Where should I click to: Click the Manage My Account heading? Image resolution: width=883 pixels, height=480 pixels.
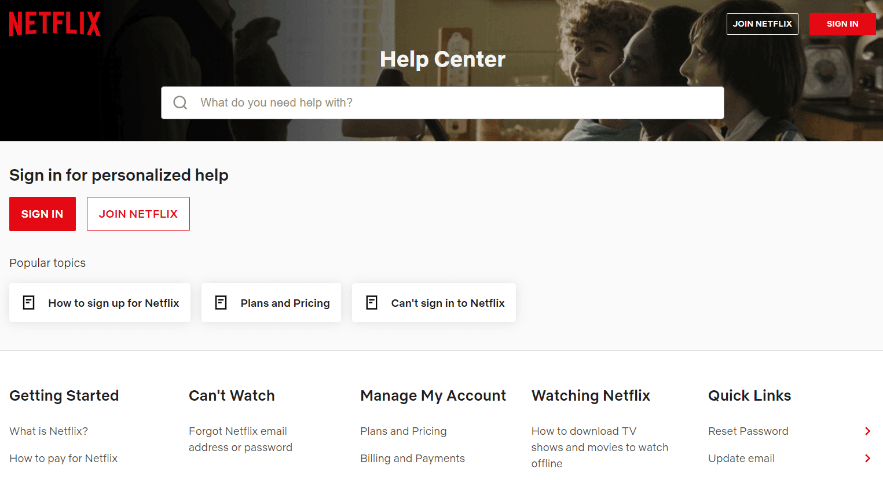click(433, 395)
